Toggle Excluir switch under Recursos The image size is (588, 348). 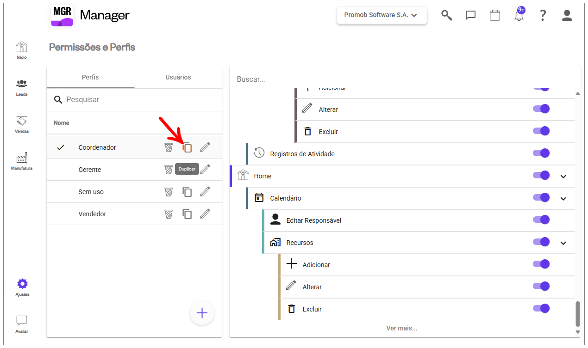coord(541,308)
